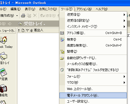This screenshot has width=130, height=104.
Task: Open the 予定表 calendar shortcut icon
Action: (x=3, y=72)
